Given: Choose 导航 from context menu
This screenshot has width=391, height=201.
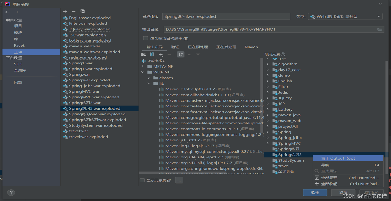Looking at the screenshot, I should pyautogui.click(x=348, y=165).
